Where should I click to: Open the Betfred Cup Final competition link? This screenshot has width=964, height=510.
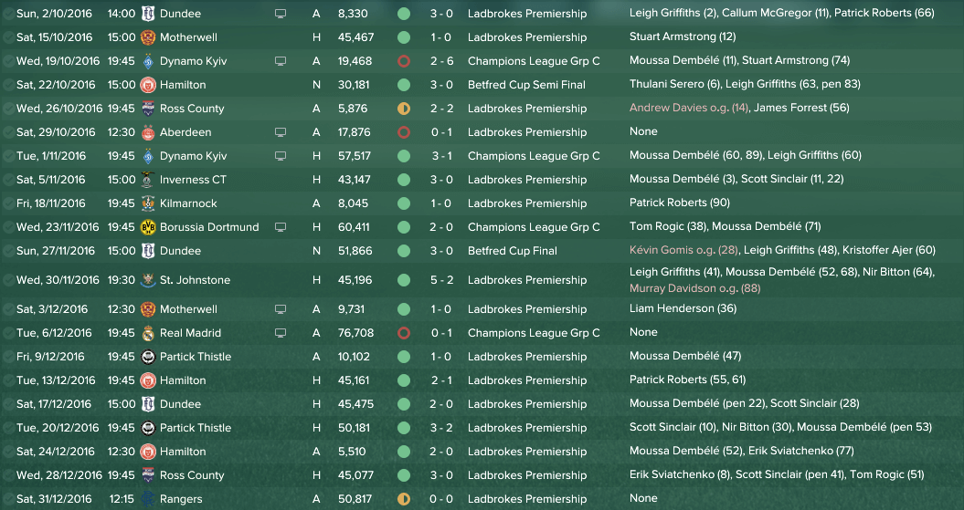pyautogui.click(x=512, y=251)
